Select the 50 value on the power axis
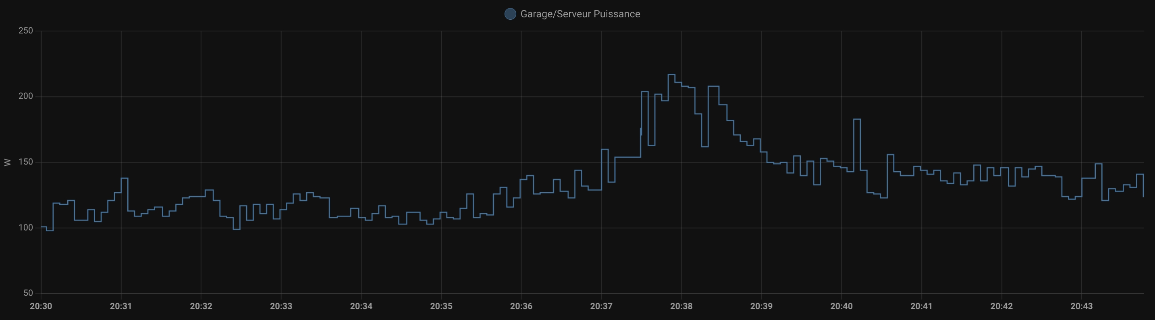Image resolution: width=1155 pixels, height=320 pixels. coord(28,293)
